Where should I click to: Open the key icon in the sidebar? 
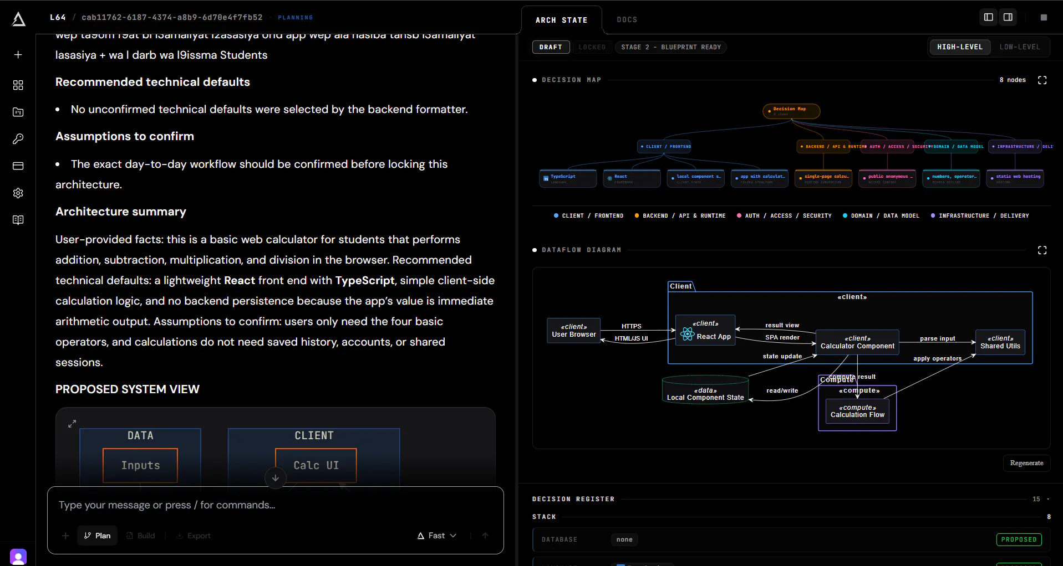[x=18, y=139]
